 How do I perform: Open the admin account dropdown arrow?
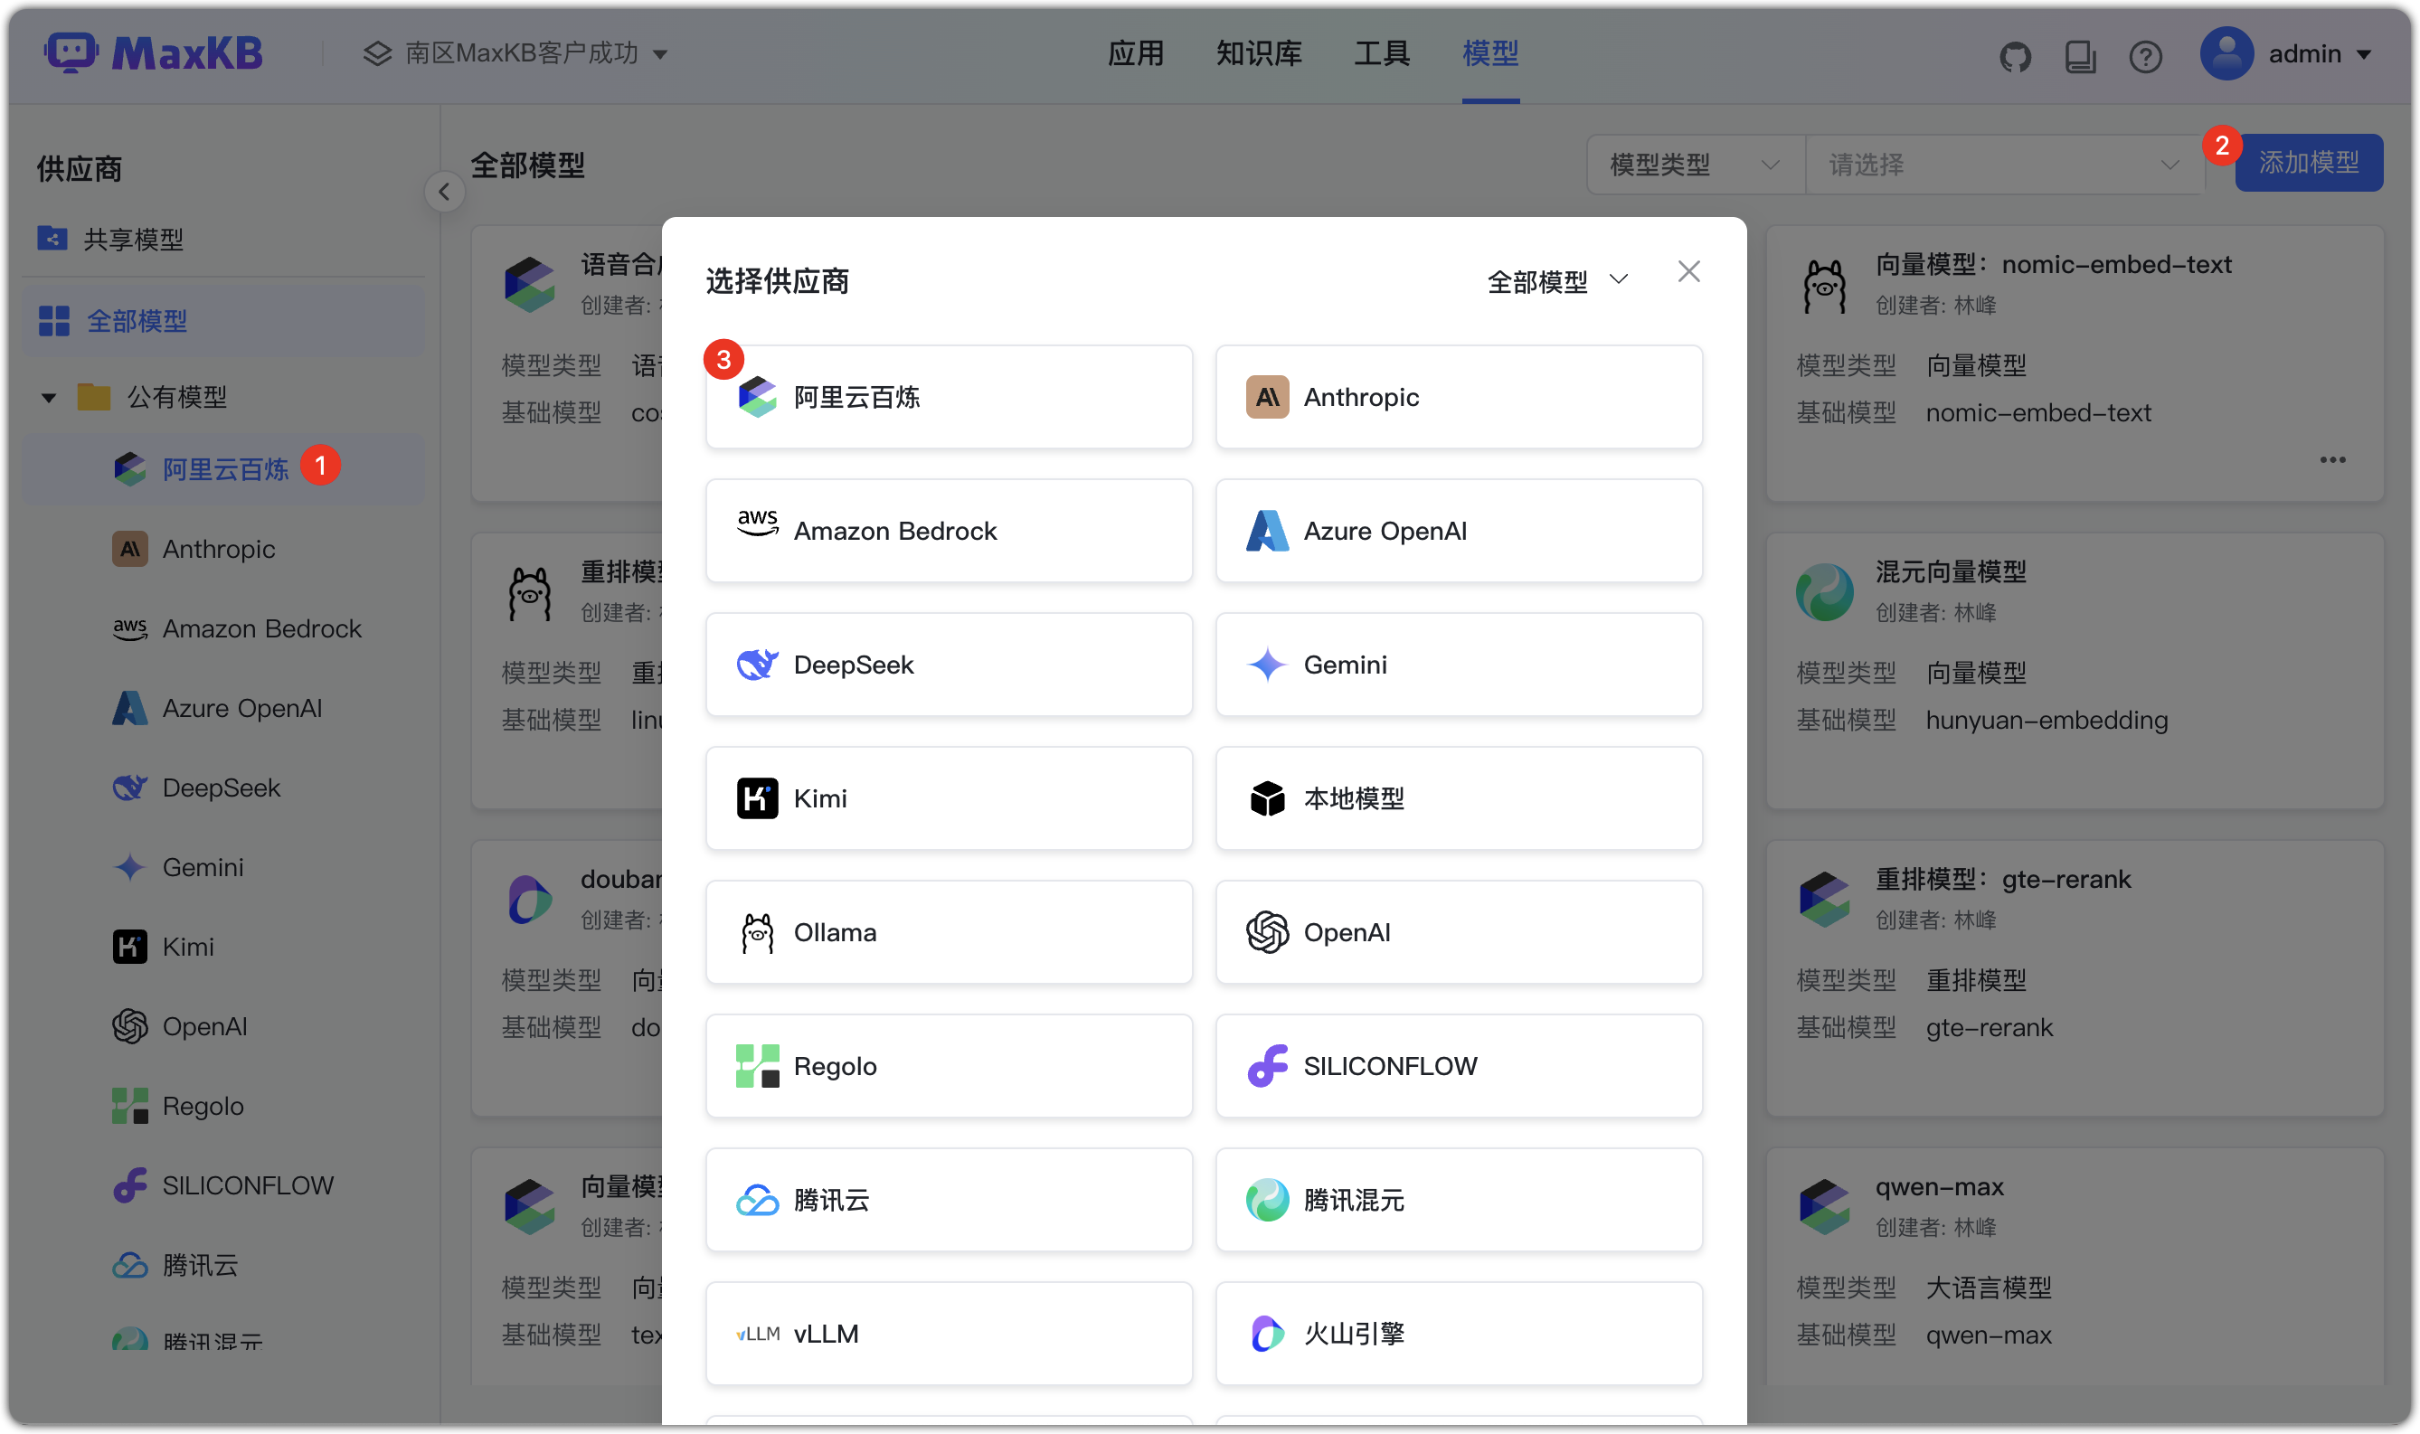point(2363,55)
